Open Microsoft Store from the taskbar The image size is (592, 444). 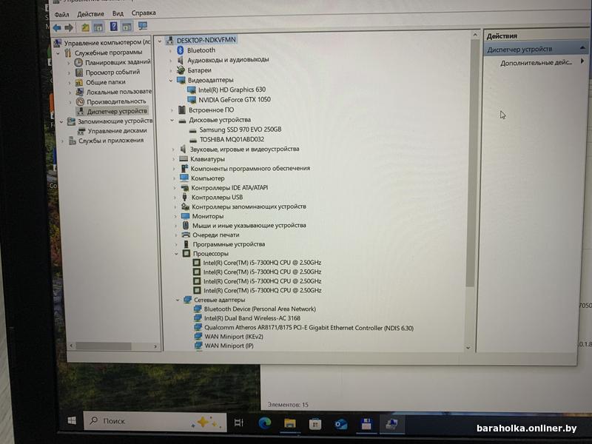point(315,425)
